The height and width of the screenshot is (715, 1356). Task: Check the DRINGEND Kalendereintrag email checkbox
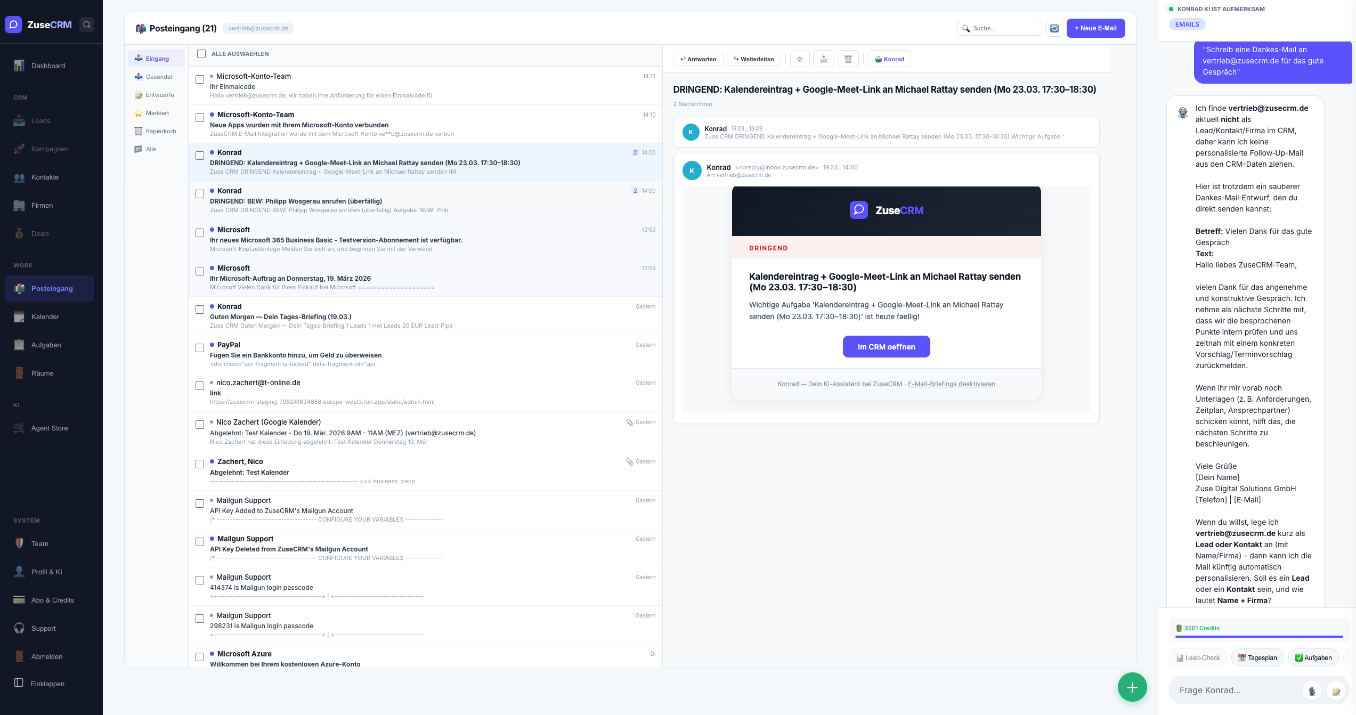(200, 156)
